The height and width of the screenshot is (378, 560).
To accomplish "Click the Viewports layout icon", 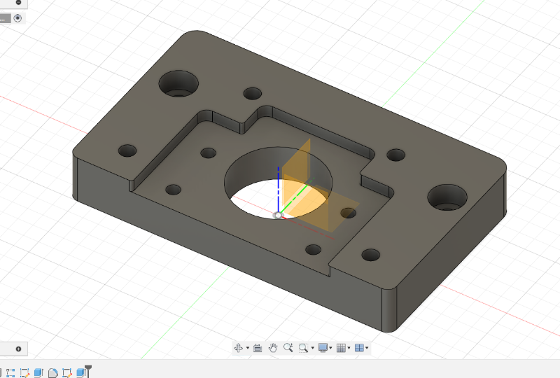I will [359, 347].
